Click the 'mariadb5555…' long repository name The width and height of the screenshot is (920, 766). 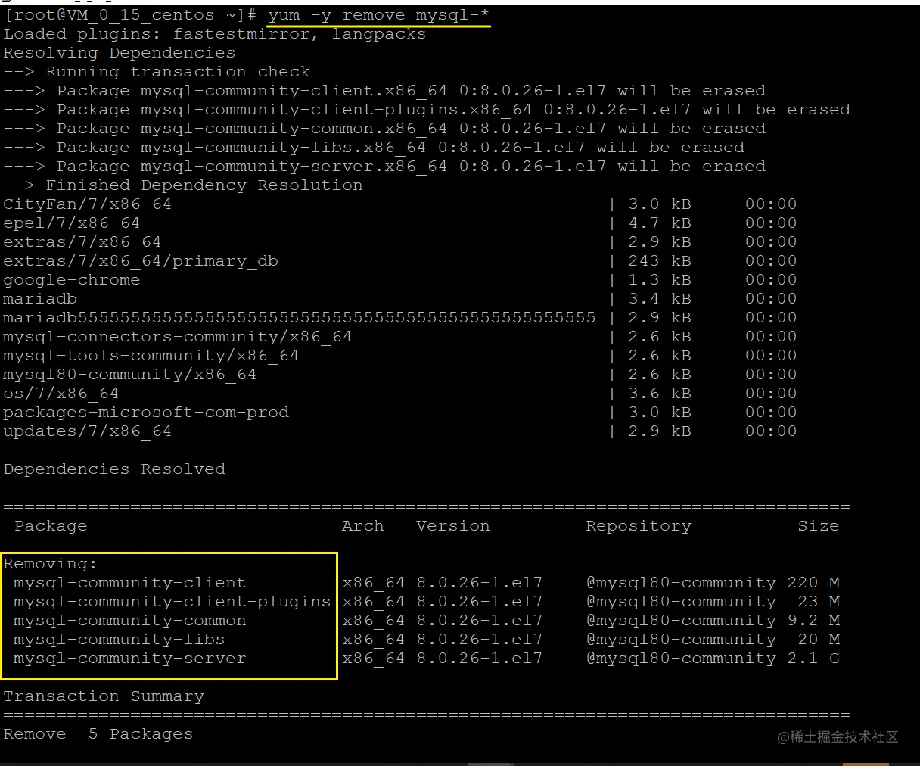[x=300, y=318]
